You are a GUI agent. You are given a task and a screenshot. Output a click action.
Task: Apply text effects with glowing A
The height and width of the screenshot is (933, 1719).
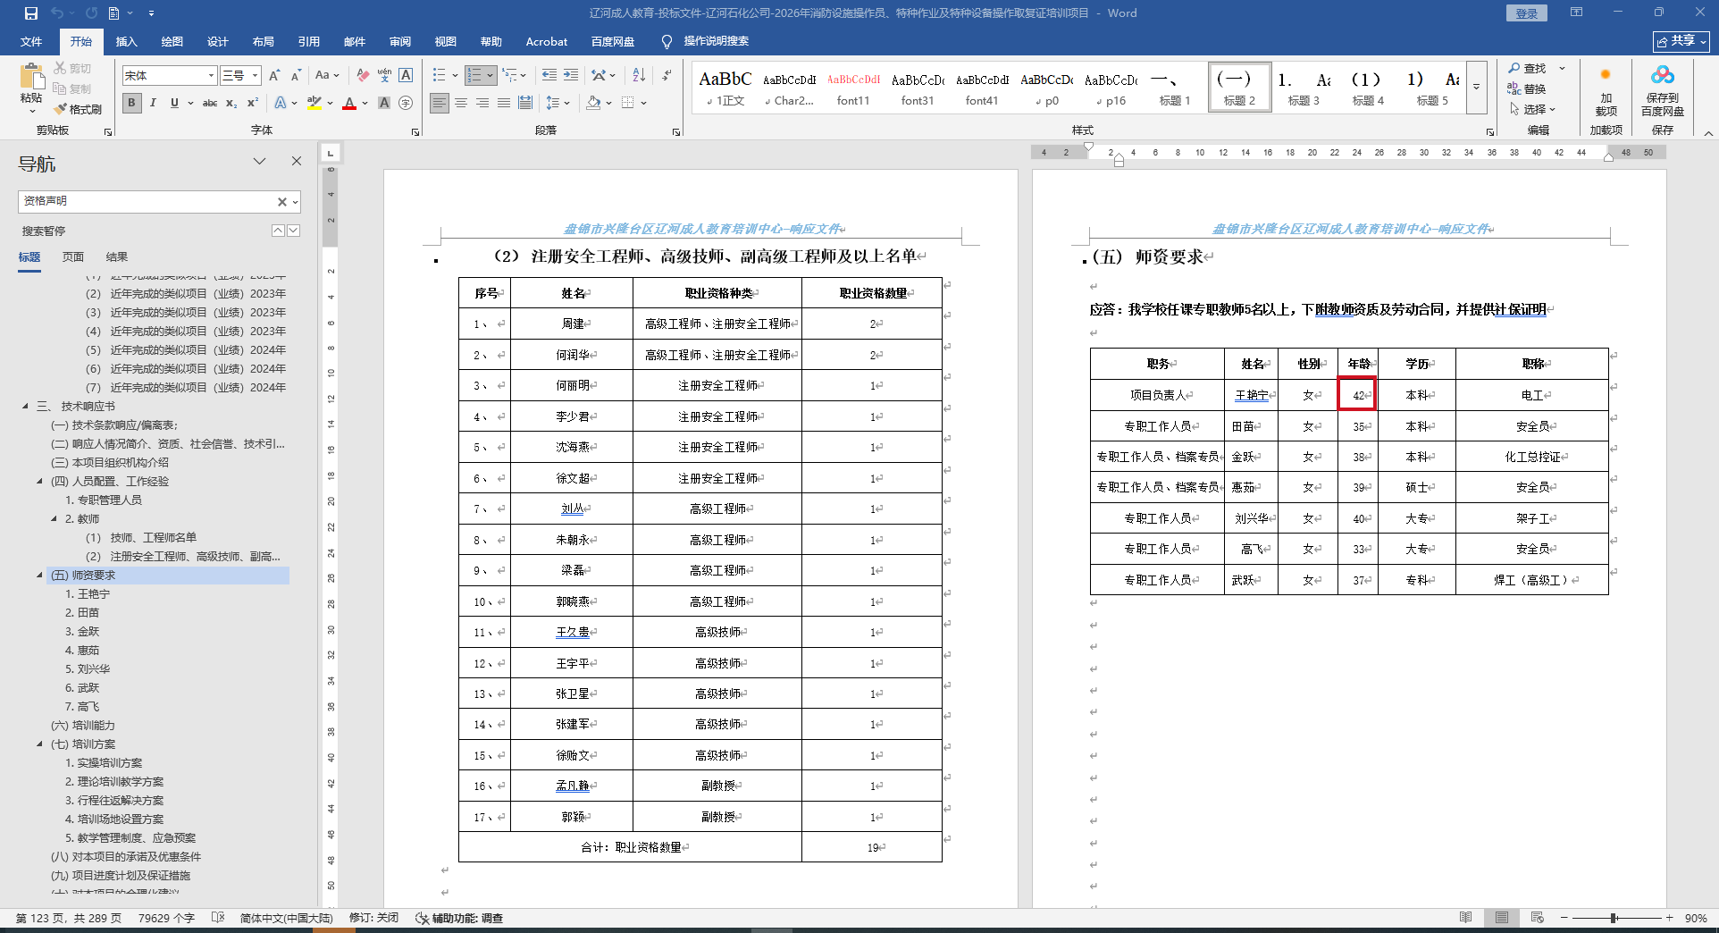click(281, 103)
